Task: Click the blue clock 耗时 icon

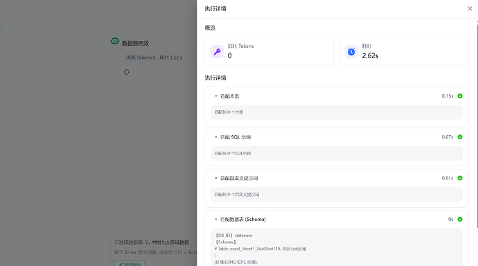Action: [351, 51]
